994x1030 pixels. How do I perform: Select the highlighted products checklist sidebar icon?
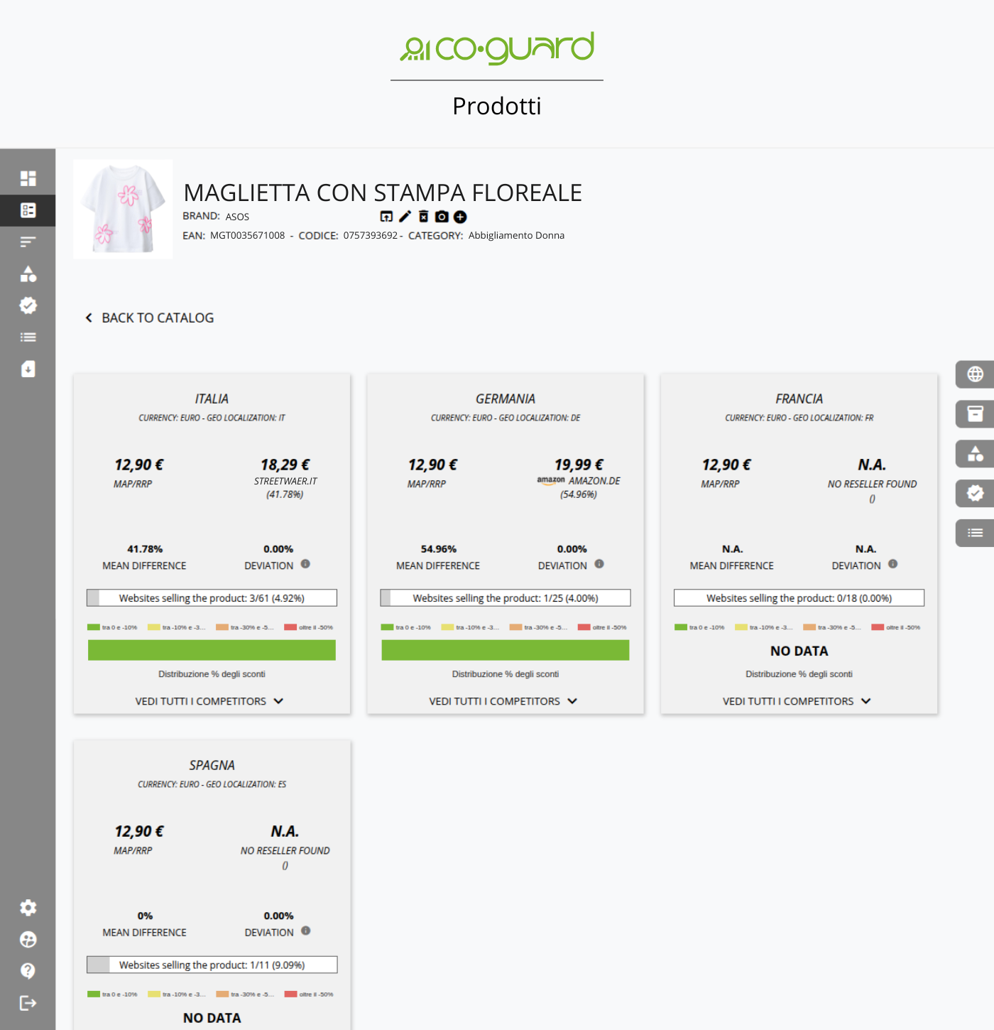click(x=28, y=210)
